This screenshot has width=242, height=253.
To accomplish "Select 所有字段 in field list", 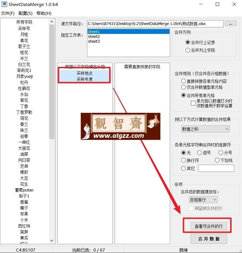I will click(24, 22).
